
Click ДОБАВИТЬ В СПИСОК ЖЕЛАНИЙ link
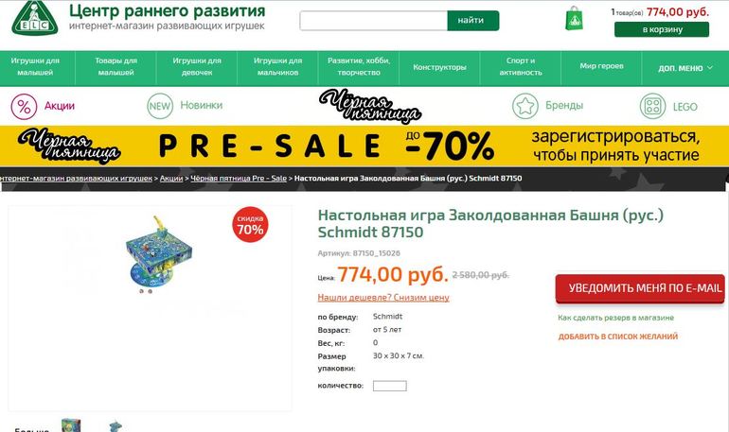(618, 337)
